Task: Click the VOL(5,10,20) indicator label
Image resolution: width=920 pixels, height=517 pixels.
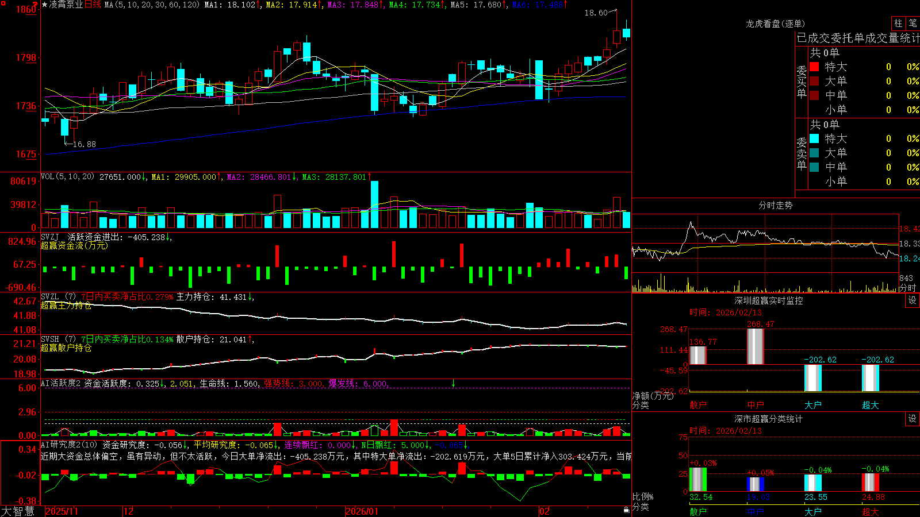Action: click(x=67, y=177)
